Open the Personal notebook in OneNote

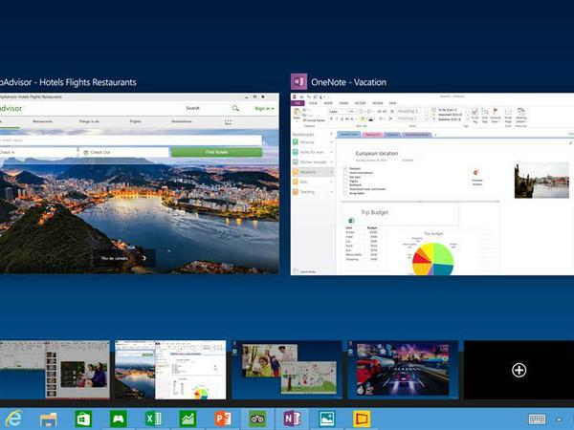[x=307, y=141]
